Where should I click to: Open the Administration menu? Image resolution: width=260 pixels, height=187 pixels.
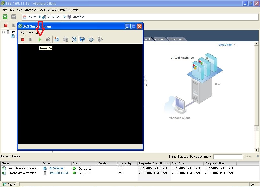tap(49, 10)
